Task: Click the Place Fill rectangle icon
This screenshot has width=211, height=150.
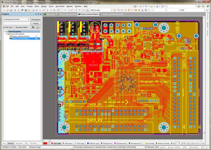Action: point(136,10)
